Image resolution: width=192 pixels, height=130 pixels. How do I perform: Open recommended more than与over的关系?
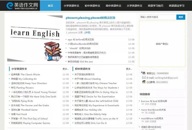point(153,110)
